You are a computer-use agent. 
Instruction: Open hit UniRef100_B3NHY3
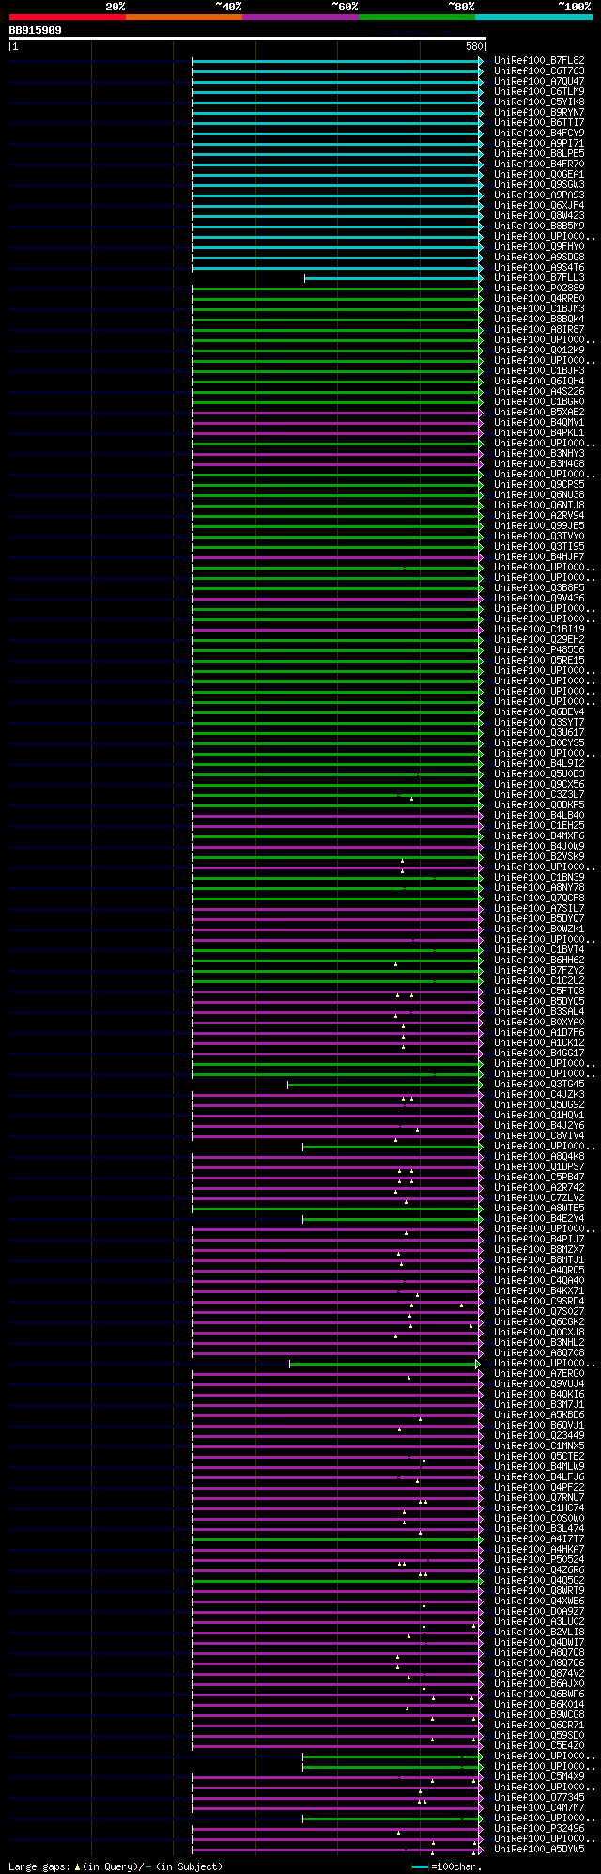pos(539,453)
